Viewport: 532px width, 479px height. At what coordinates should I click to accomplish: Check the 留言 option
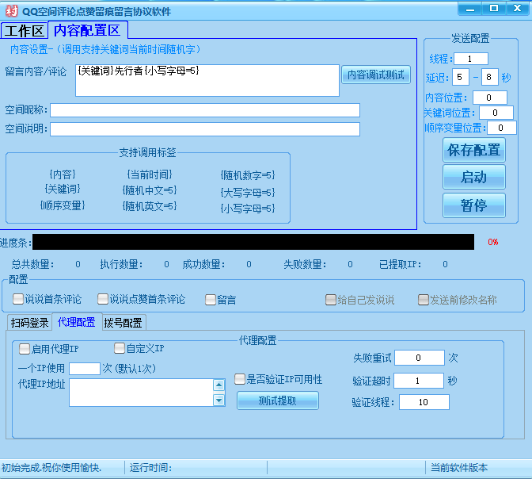211,300
